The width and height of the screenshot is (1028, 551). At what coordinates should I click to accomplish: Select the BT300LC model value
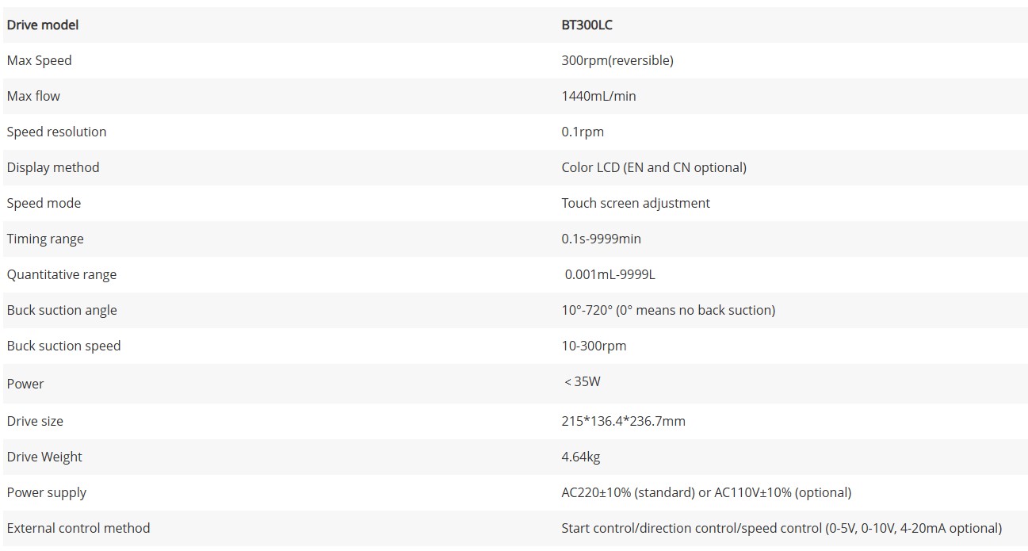(x=587, y=25)
